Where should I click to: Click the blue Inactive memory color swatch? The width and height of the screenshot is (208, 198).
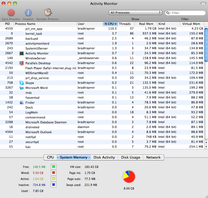click(54, 185)
